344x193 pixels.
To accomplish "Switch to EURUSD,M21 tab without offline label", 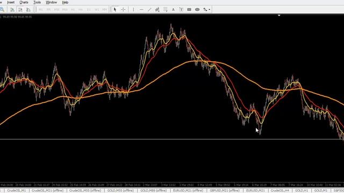I will click(255, 191).
